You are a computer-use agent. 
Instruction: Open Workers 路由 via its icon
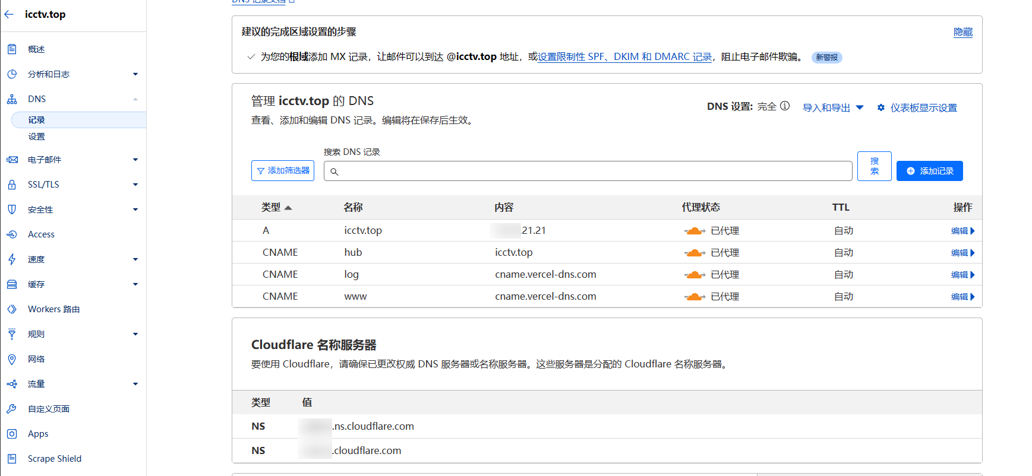tap(12, 309)
